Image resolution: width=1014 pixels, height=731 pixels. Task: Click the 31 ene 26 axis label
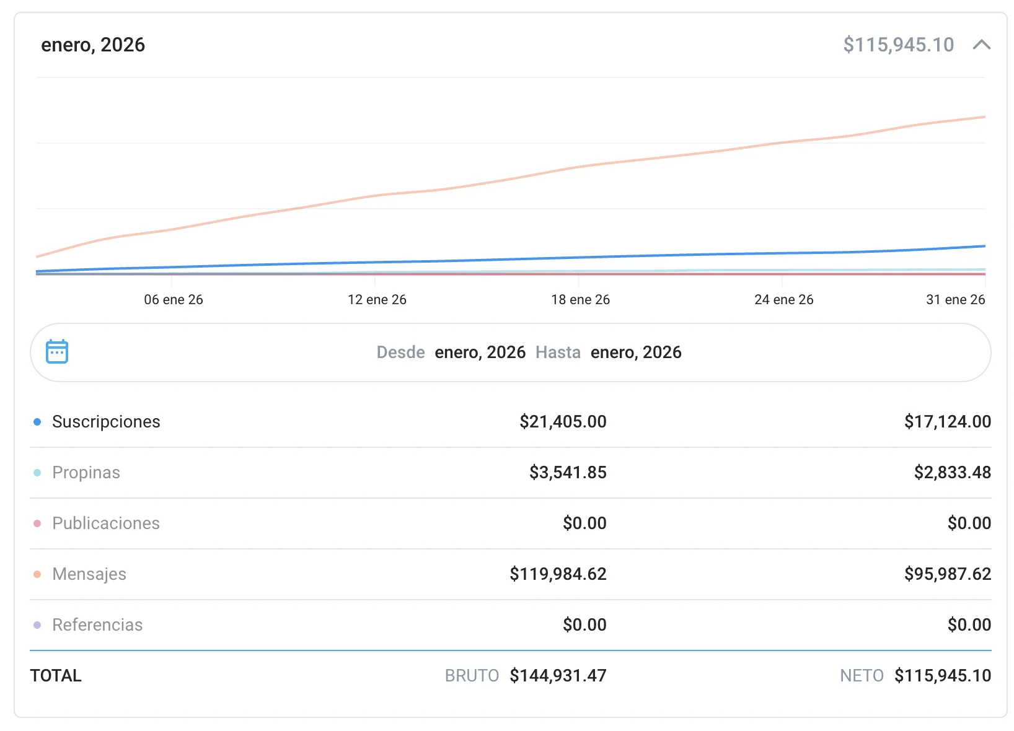pyautogui.click(x=956, y=300)
